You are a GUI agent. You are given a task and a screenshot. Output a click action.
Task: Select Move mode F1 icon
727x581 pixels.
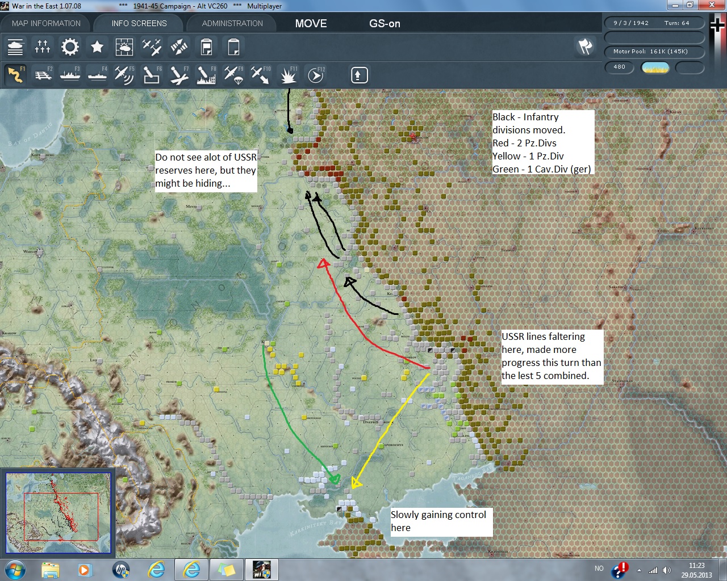coord(15,75)
